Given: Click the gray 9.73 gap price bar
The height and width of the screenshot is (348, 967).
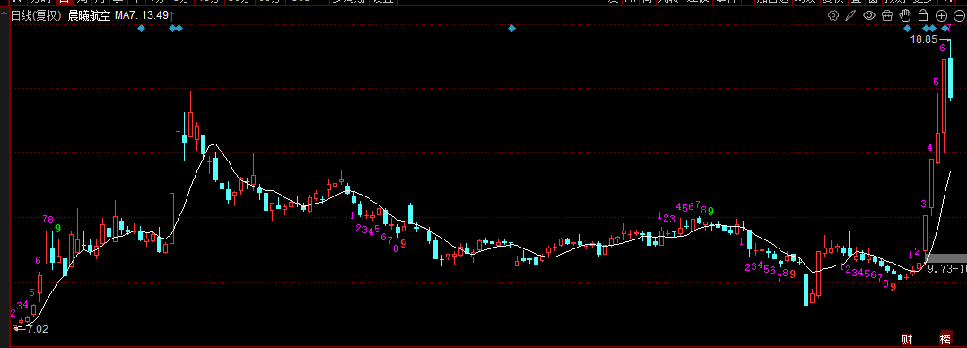Looking at the screenshot, I should click(946, 258).
